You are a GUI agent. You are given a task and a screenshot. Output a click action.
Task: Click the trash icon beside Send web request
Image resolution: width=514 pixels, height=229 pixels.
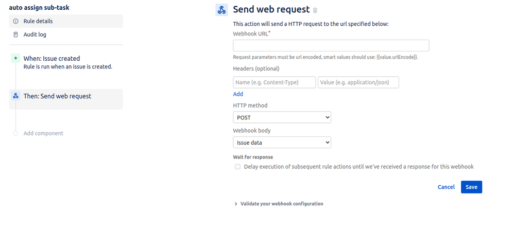(315, 10)
